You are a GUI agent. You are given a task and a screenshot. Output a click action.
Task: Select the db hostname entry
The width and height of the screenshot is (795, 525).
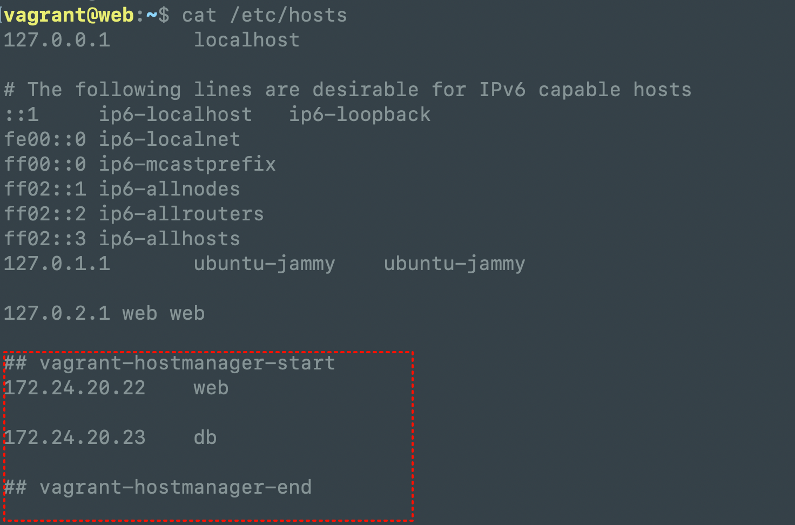point(205,437)
